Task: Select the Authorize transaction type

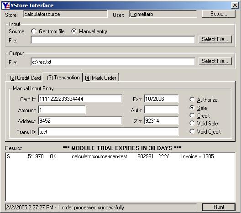Action: 204,100
